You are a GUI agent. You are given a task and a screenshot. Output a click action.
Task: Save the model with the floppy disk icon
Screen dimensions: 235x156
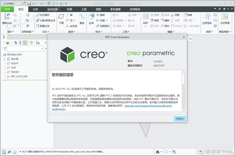point(29,4)
